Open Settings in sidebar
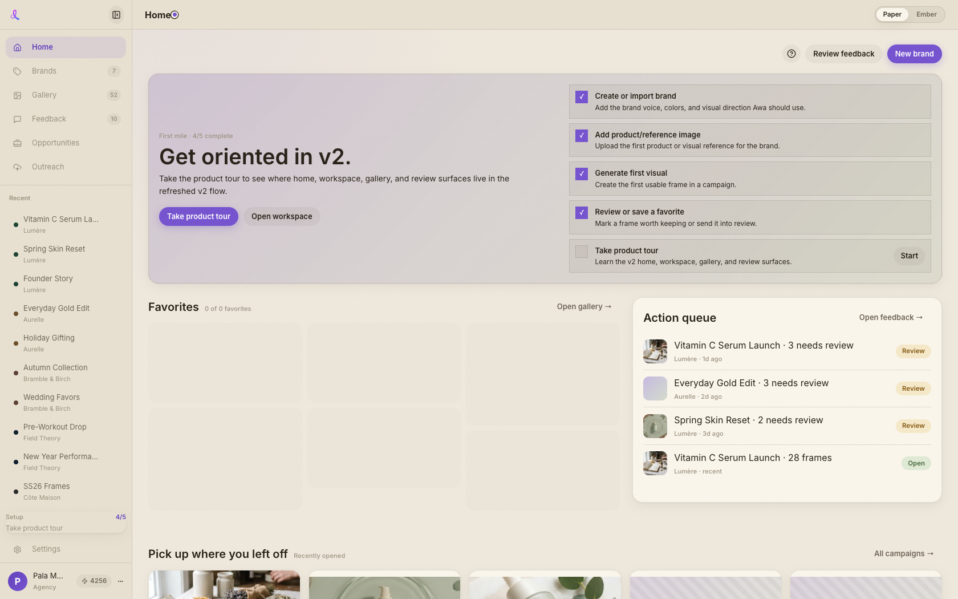Image resolution: width=958 pixels, height=599 pixels. pos(66,549)
